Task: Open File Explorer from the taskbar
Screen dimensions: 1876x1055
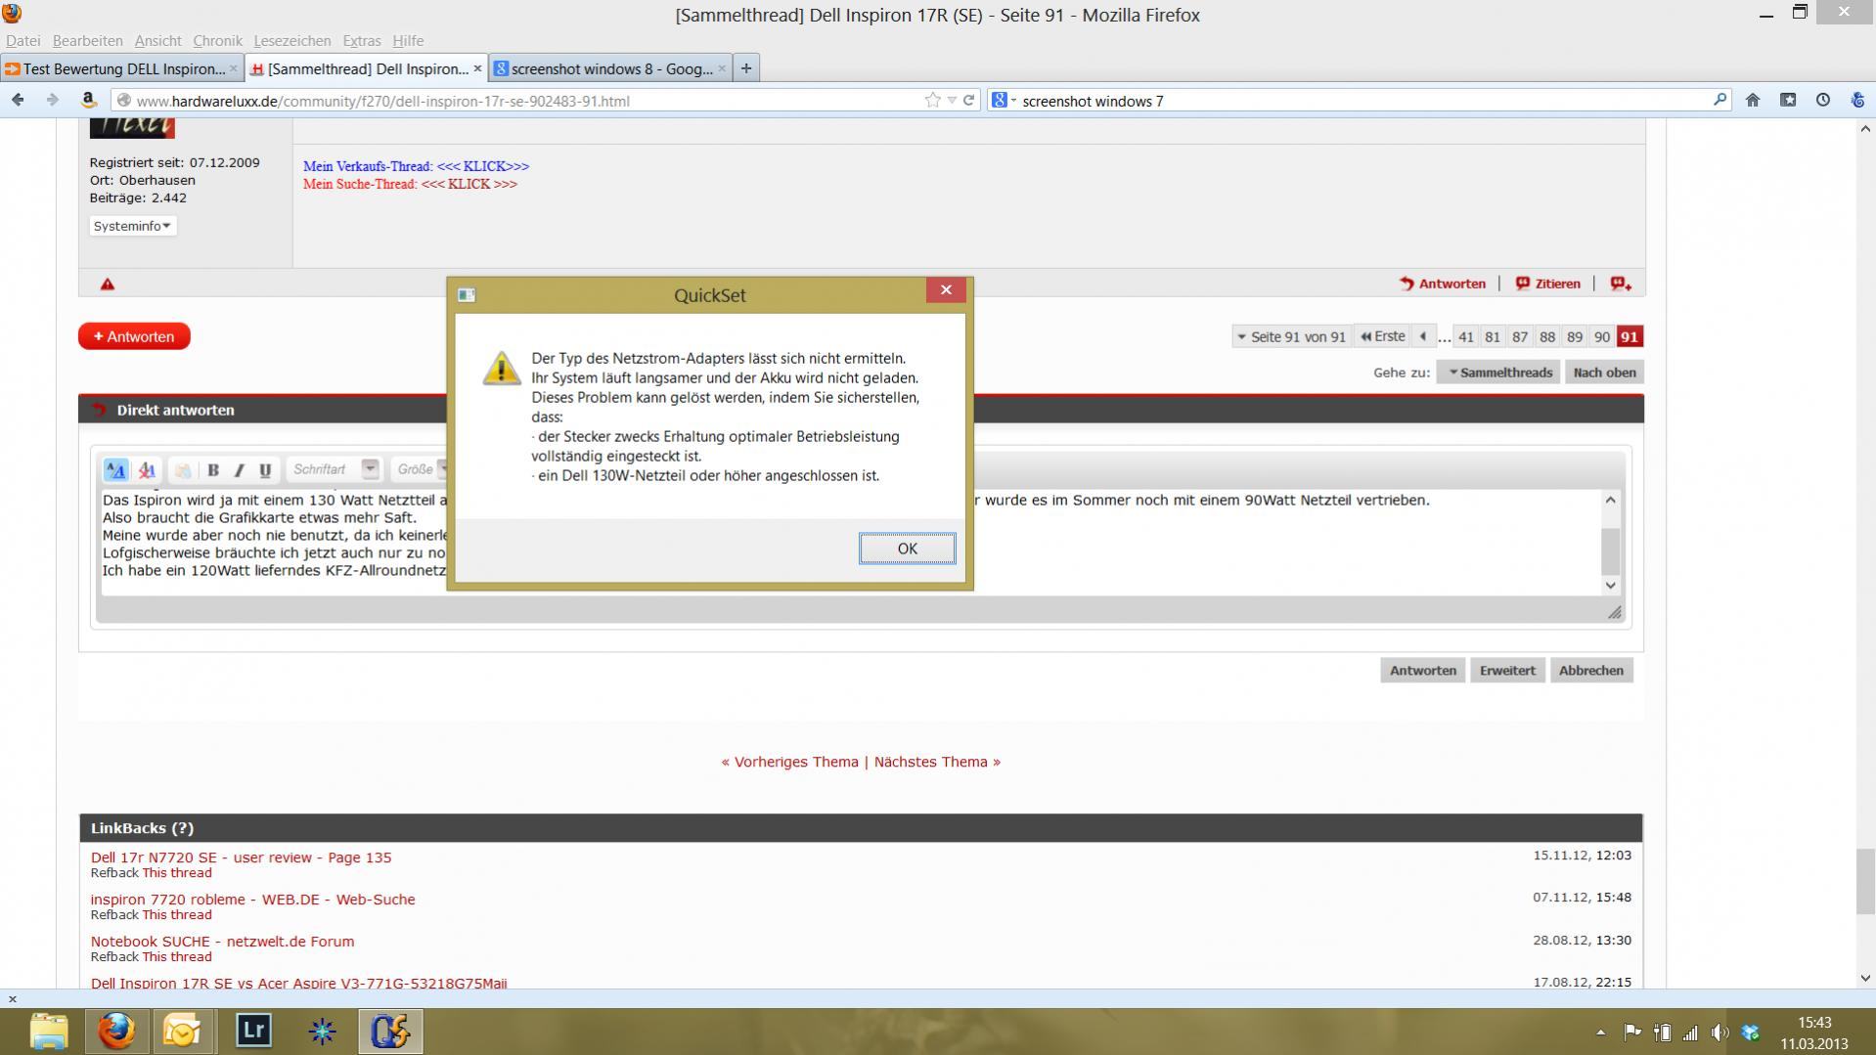Action: [x=49, y=1032]
